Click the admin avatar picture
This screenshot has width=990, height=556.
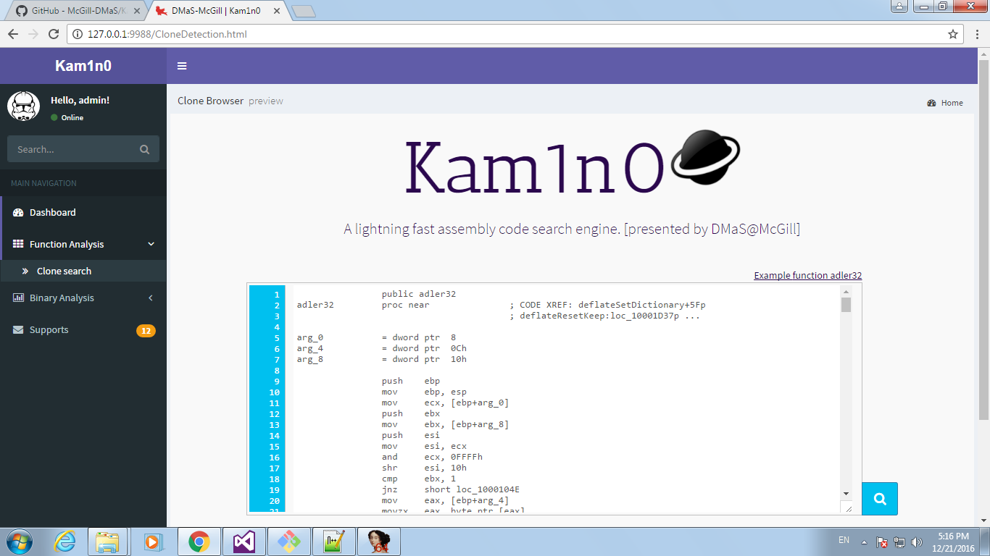click(23, 106)
